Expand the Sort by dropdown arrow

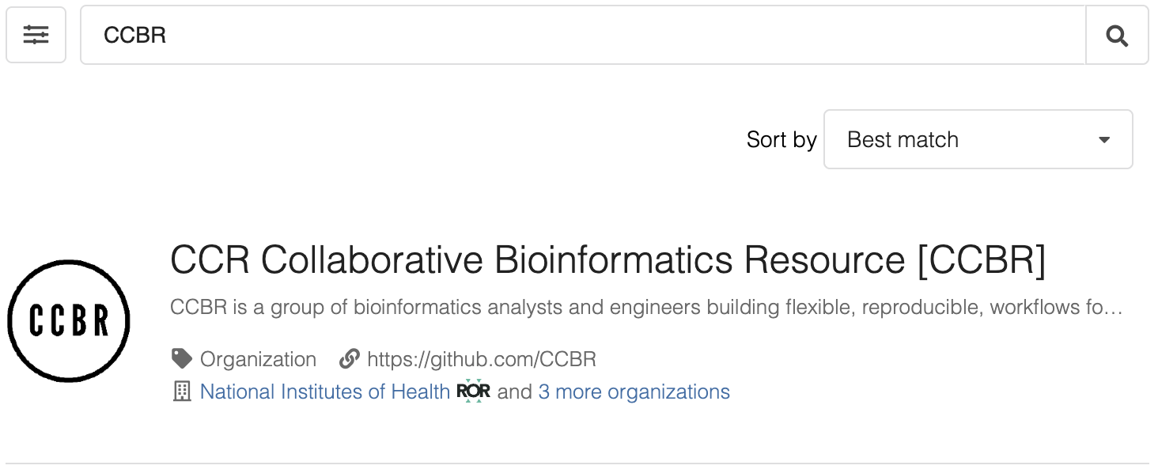(x=1104, y=140)
